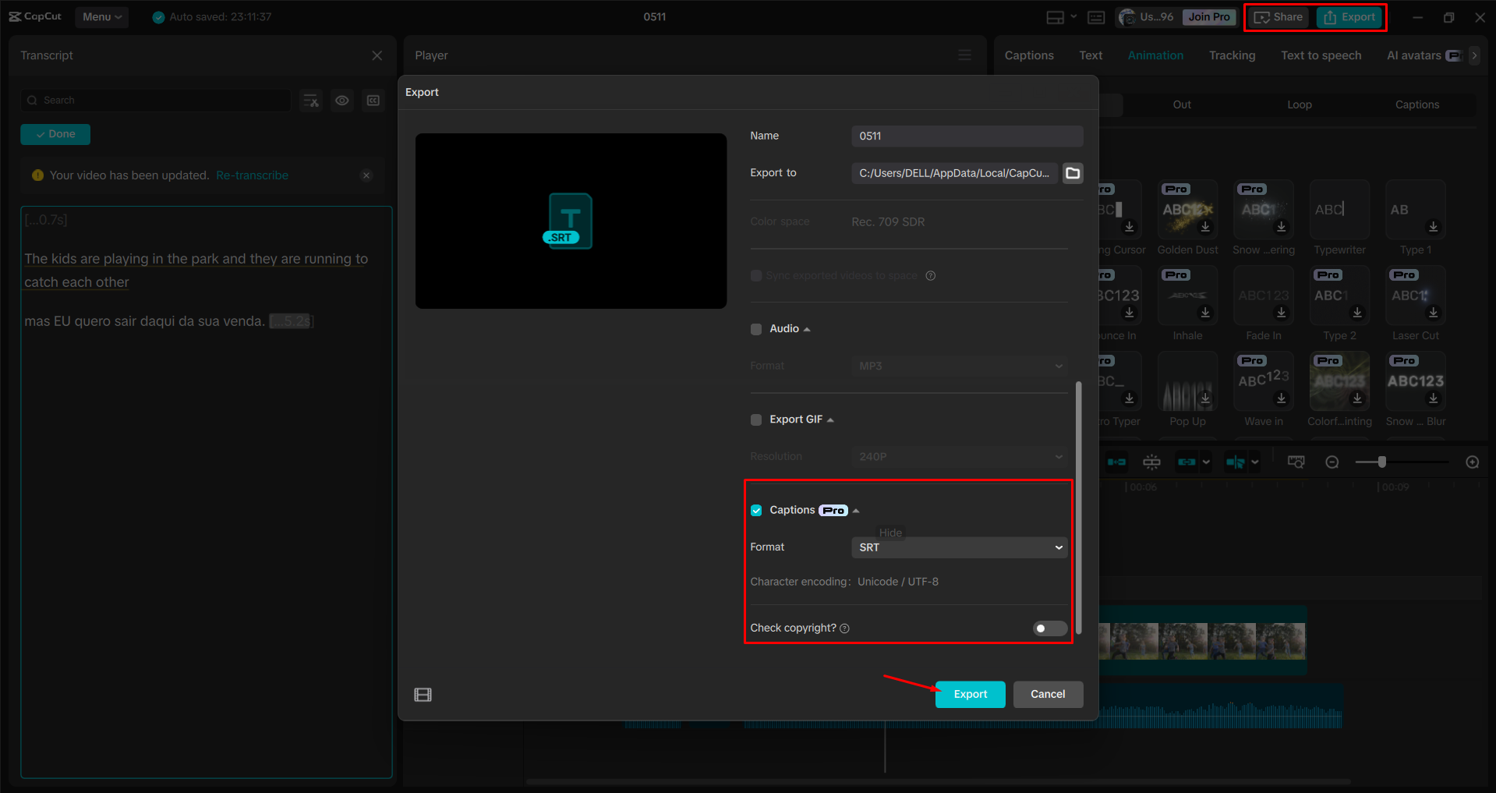Screen dimensions: 1496x793
Task: Click the Re-transcribe link
Action: (x=251, y=175)
